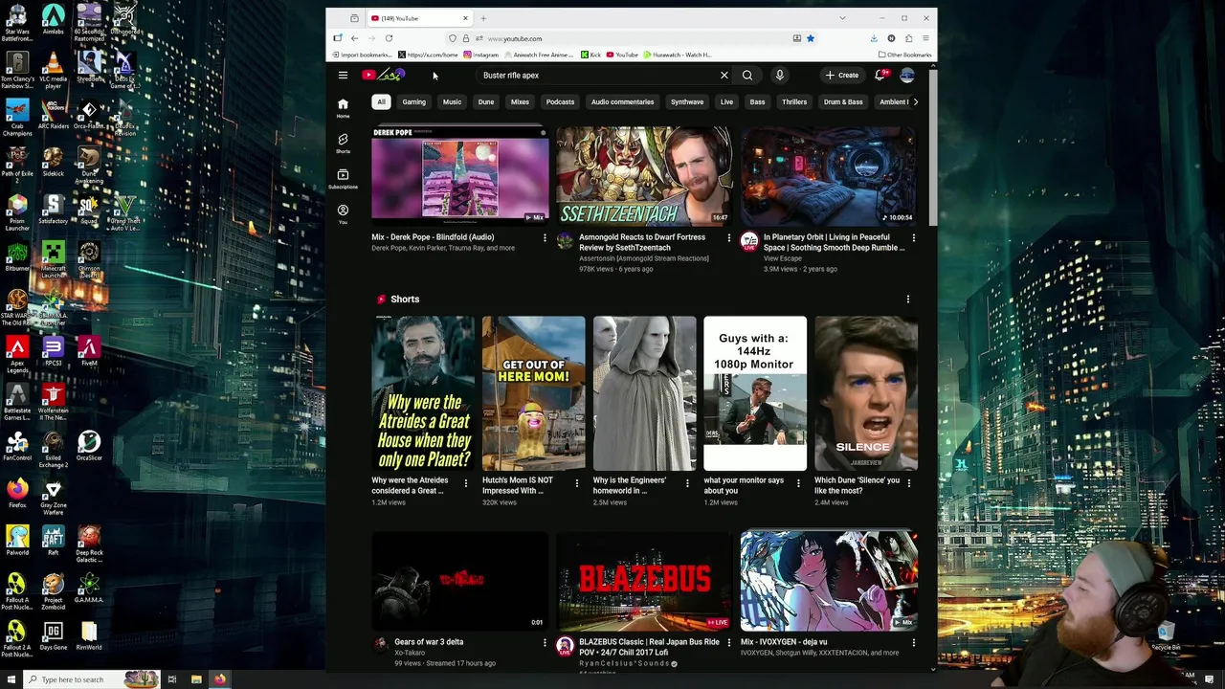Image resolution: width=1225 pixels, height=689 pixels.
Task: Open options for Asmongold Dwarf Fortress video
Action: (728, 237)
